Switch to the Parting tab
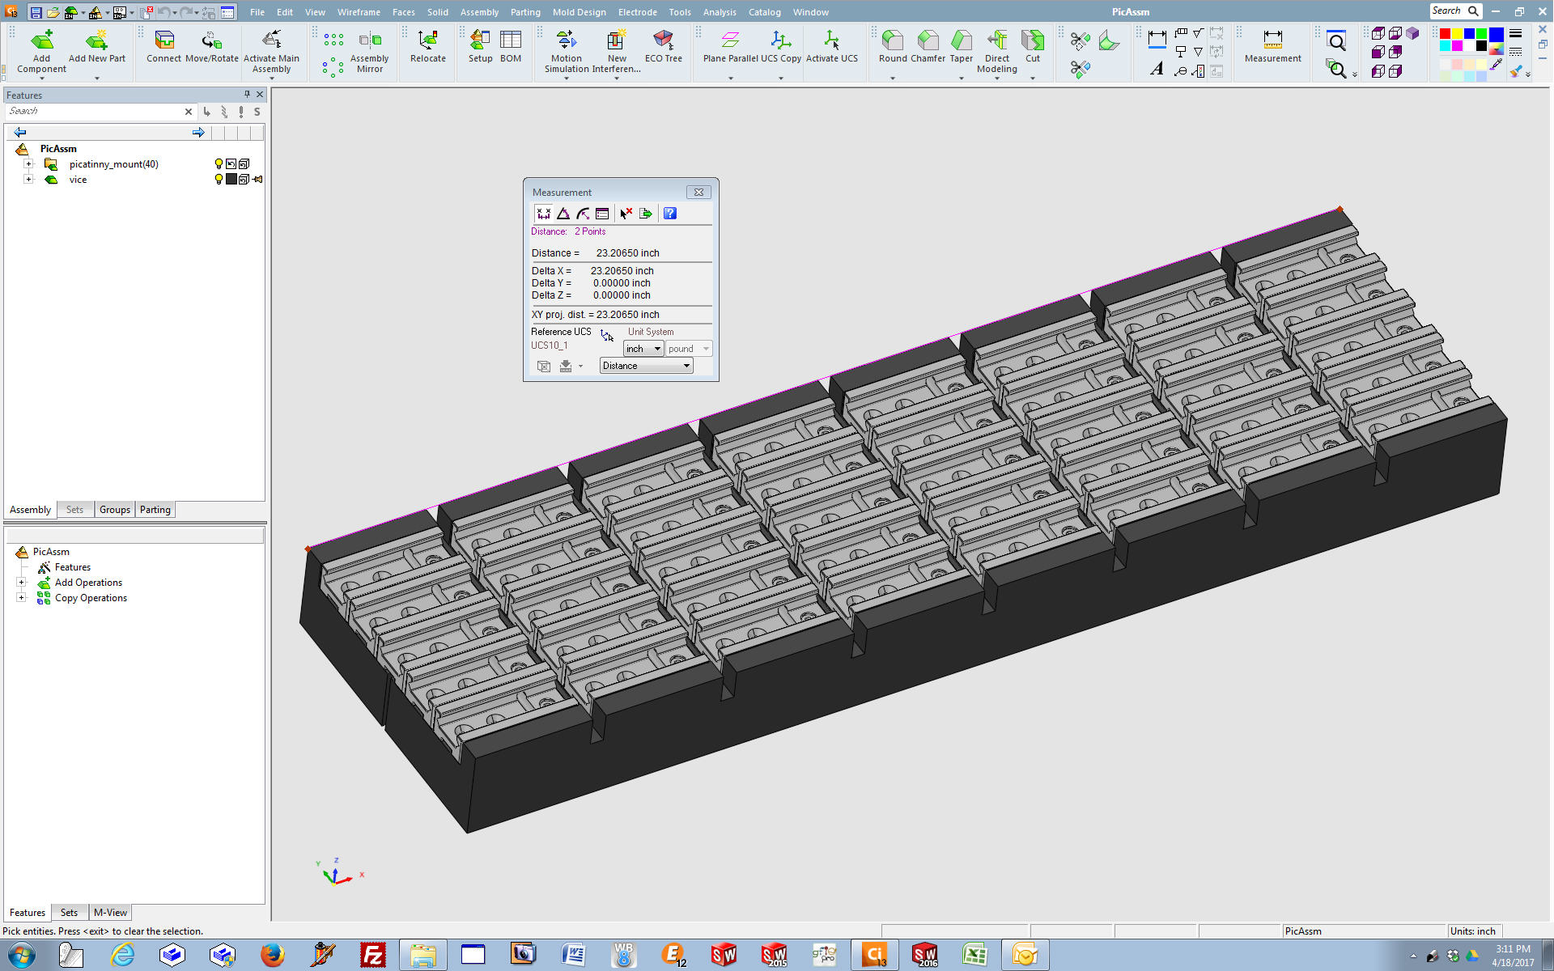 click(155, 510)
